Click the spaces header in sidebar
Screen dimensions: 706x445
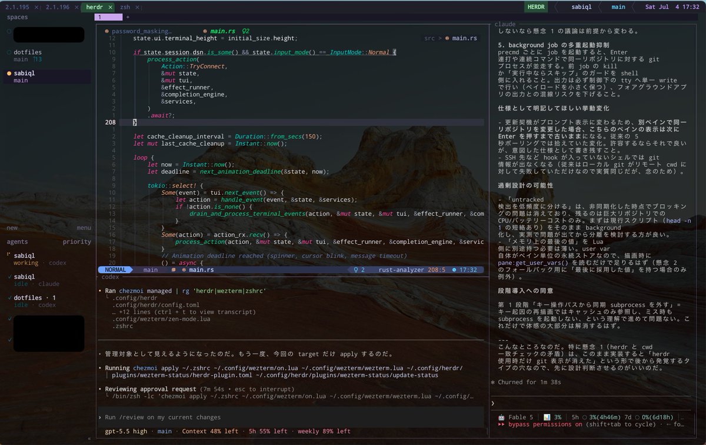coord(17,17)
